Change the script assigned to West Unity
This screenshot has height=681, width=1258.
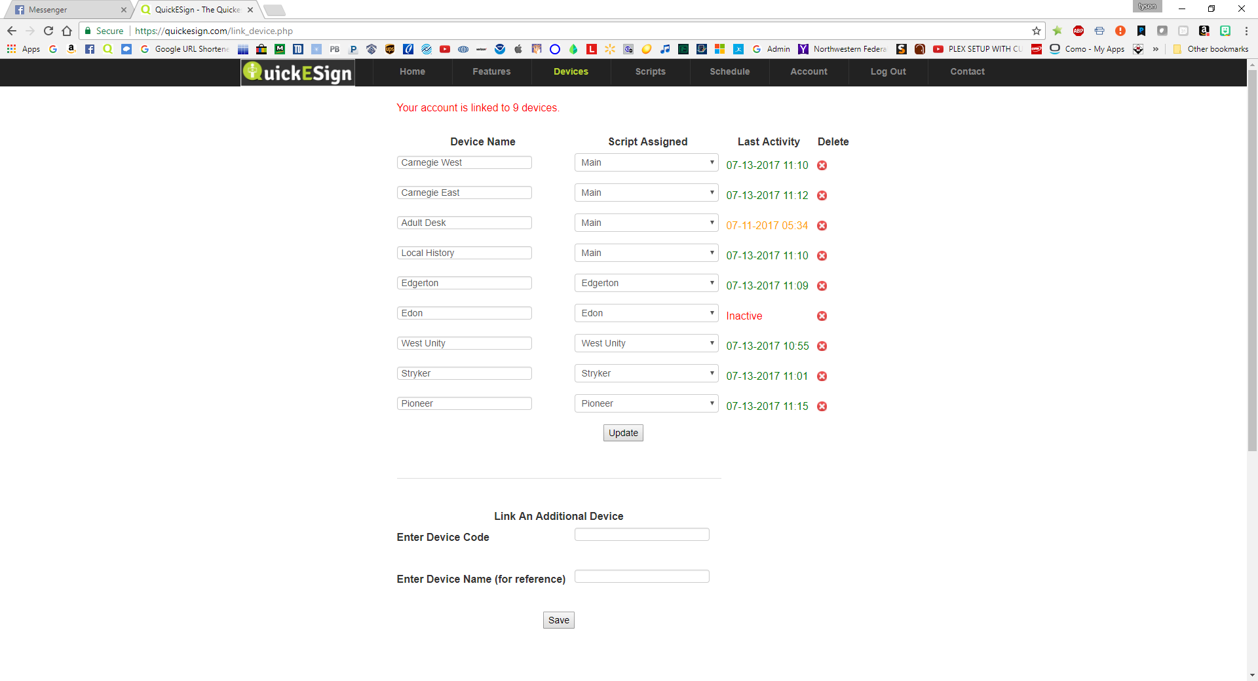646,343
